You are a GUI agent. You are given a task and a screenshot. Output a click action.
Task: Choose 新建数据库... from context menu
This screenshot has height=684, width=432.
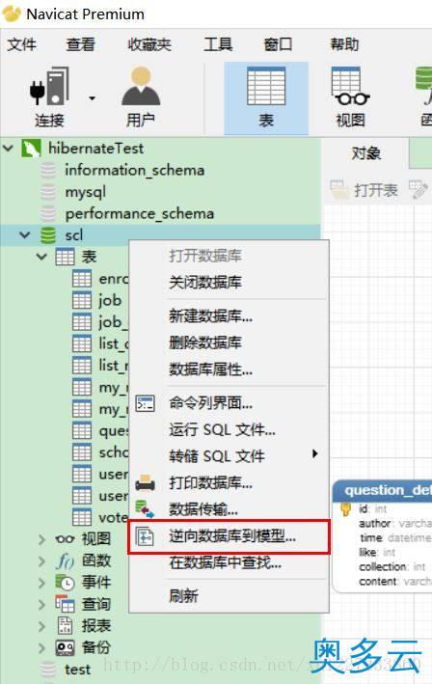coord(229,315)
